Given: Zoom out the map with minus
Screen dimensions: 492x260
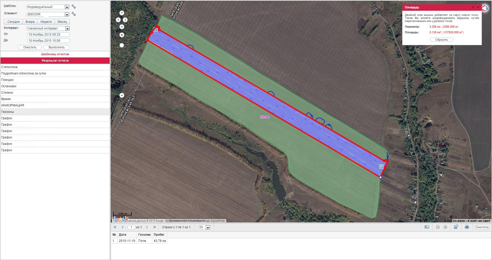Looking at the screenshot, I should pyautogui.click(x=122, y=95).
